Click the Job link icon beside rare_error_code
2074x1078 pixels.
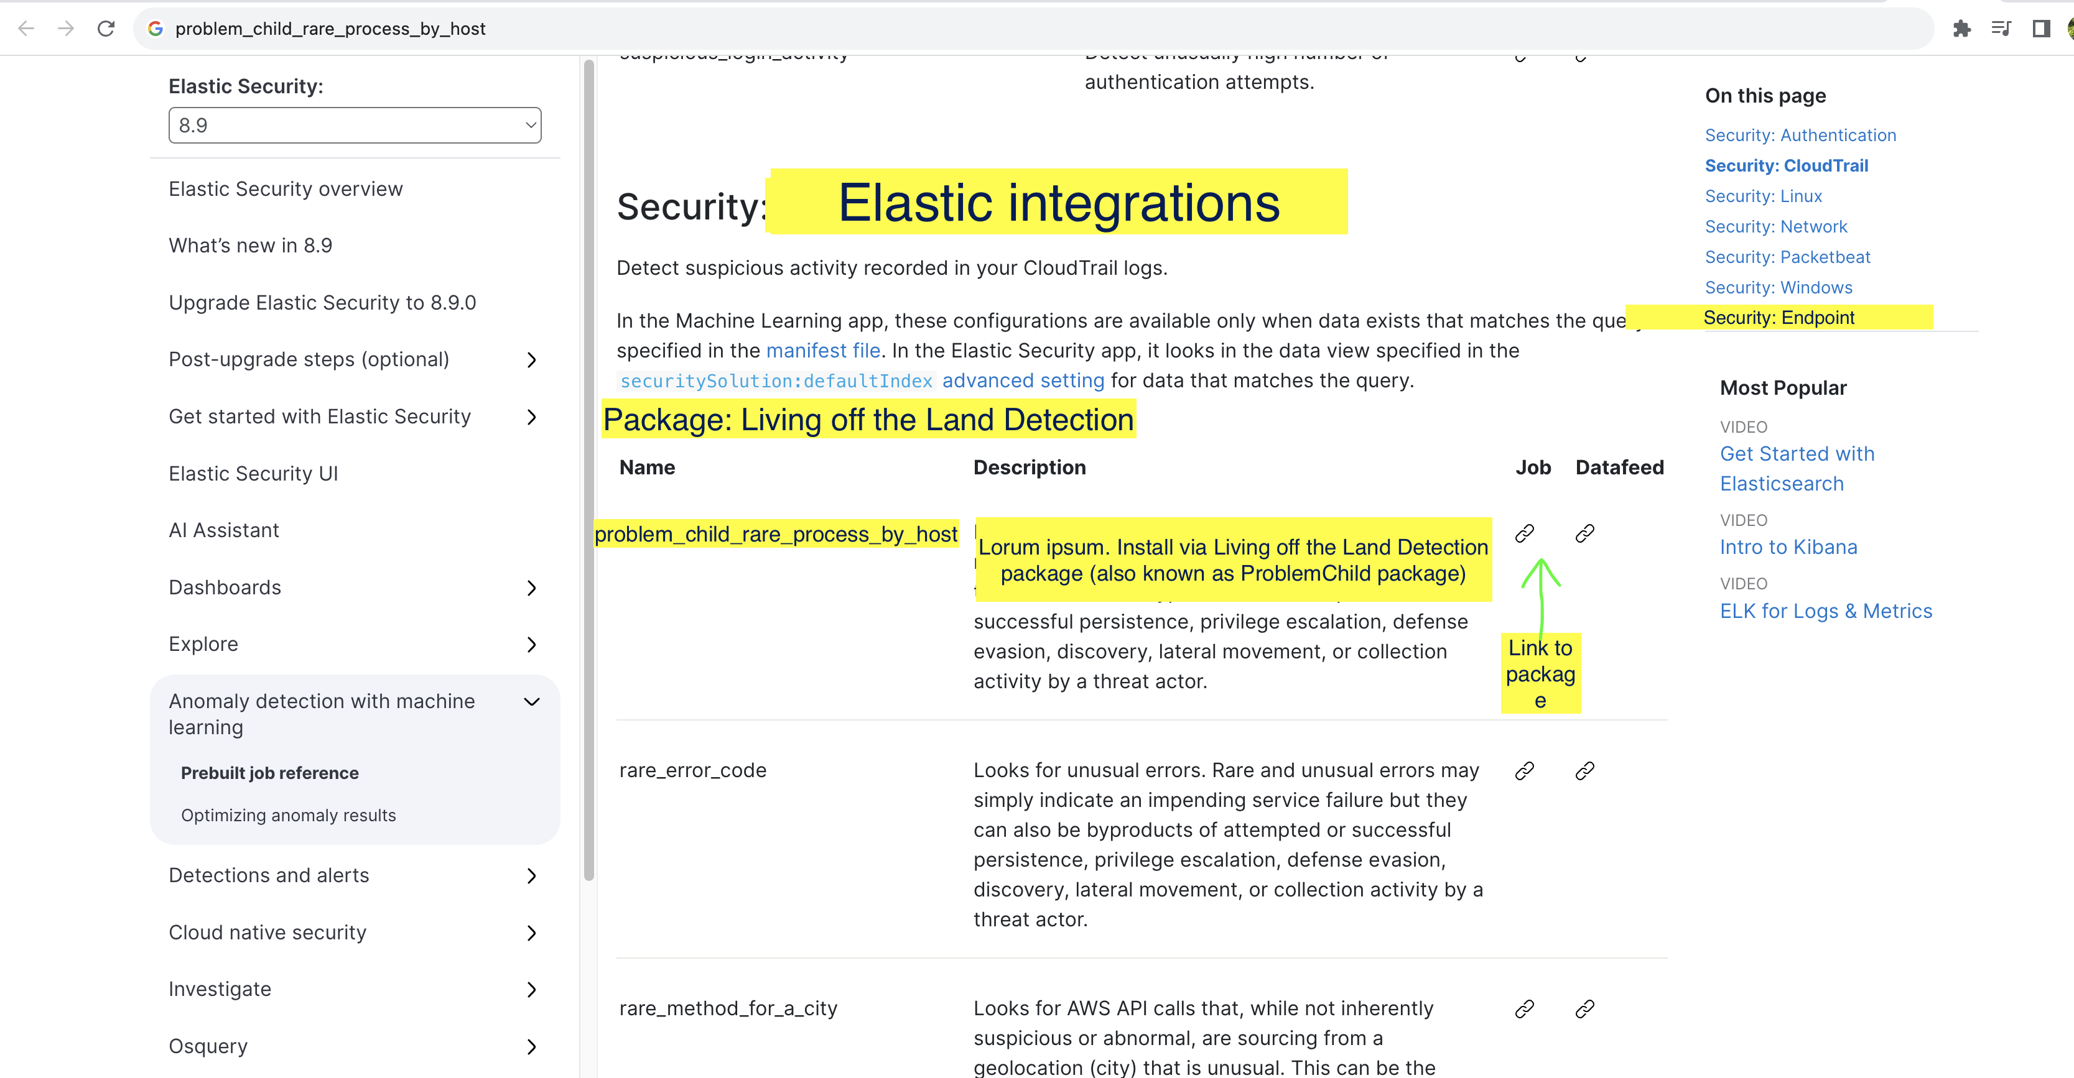[1525, 771]
